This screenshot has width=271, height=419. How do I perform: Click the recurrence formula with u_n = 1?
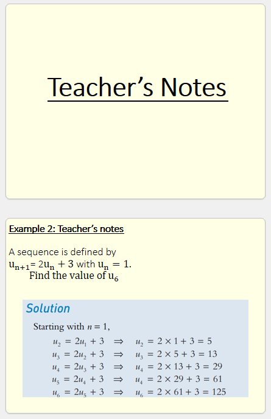click(70, 264)
